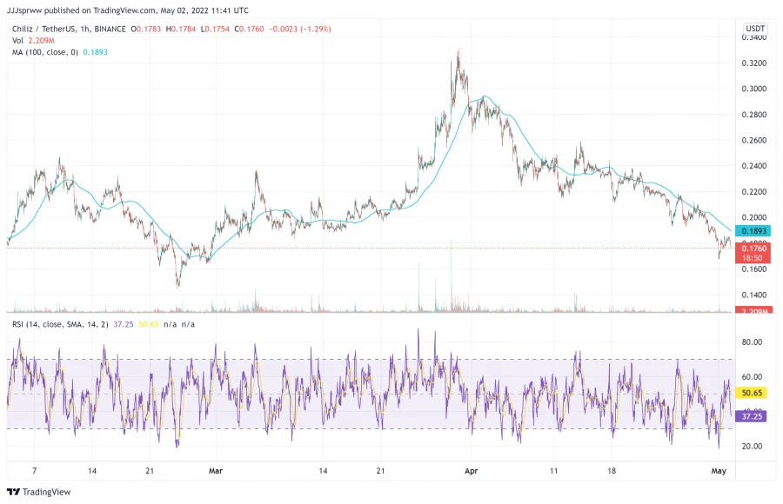Open the Chiliz / TetherUS symbol title

coord(44,29)
